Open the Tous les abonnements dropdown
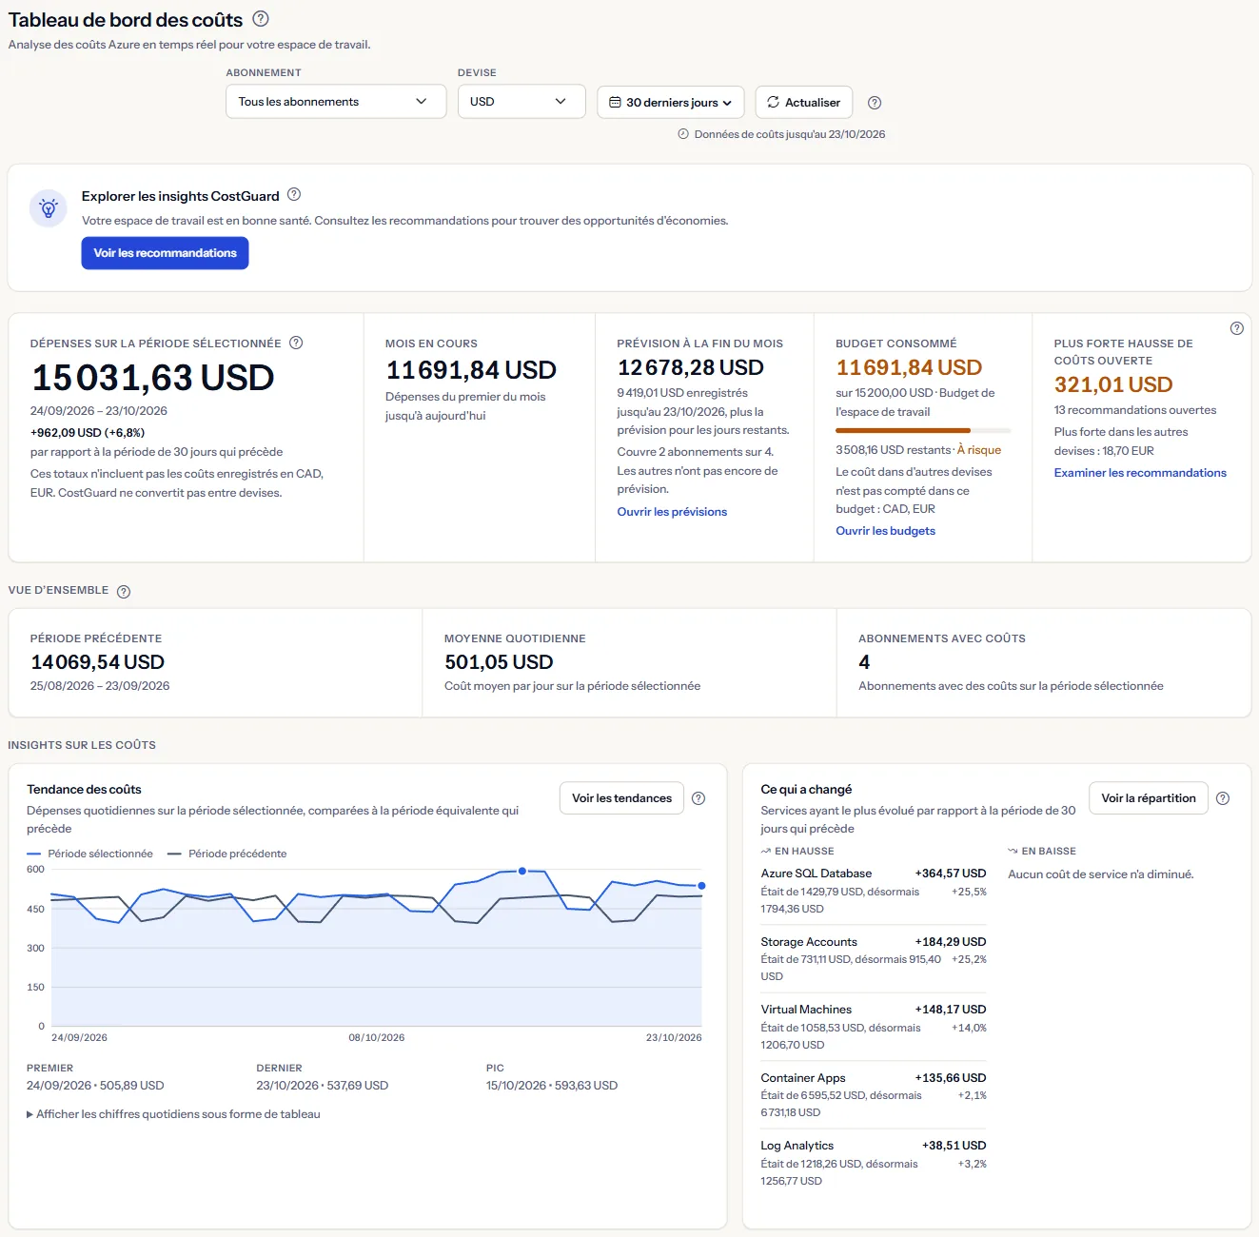This screenshot has height=1237, width=1259. [336, 102]
